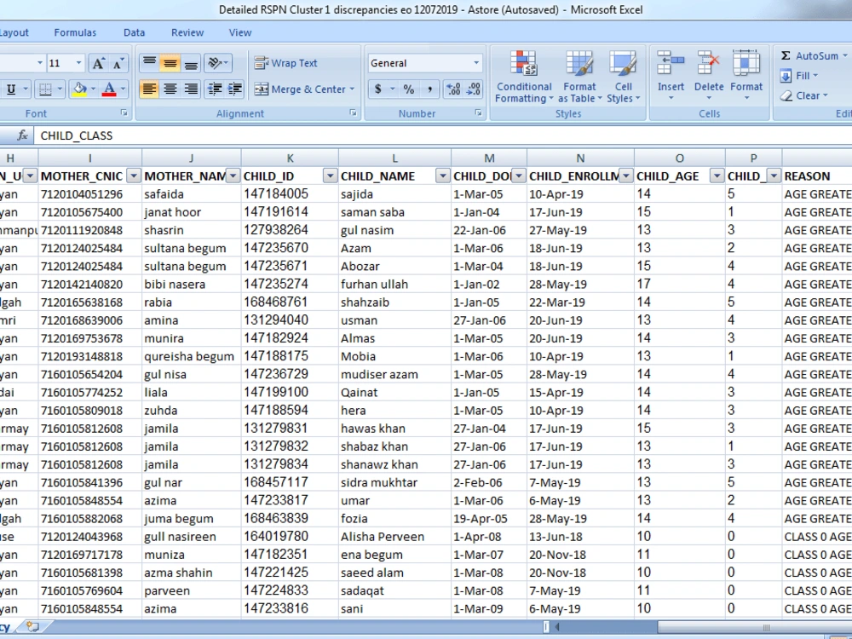Center text horizontally
Viewport: 852px width, 639px height.
pos(170,89)
